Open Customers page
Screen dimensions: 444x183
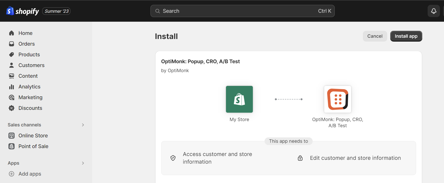coord(31,65)
